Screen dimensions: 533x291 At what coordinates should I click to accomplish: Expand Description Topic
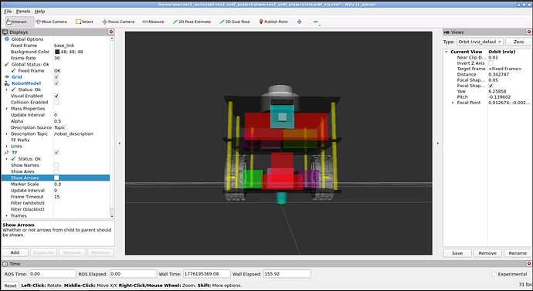tap(6, 134)
